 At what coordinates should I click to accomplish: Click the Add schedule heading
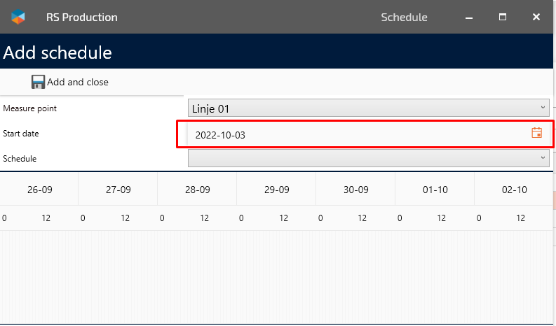(57, 52)
